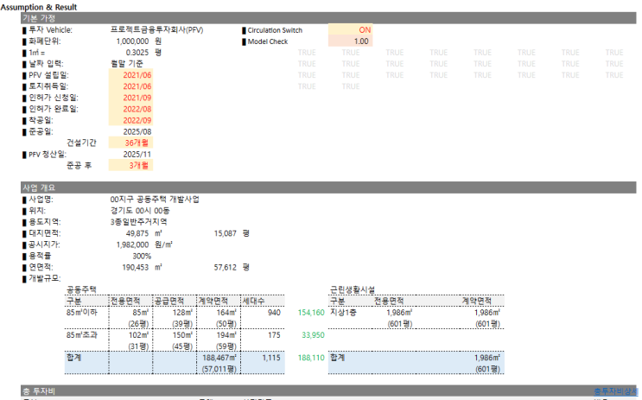Select the Circulation Switch ON cell
This screenshot has width=642, height=400.
351,30
